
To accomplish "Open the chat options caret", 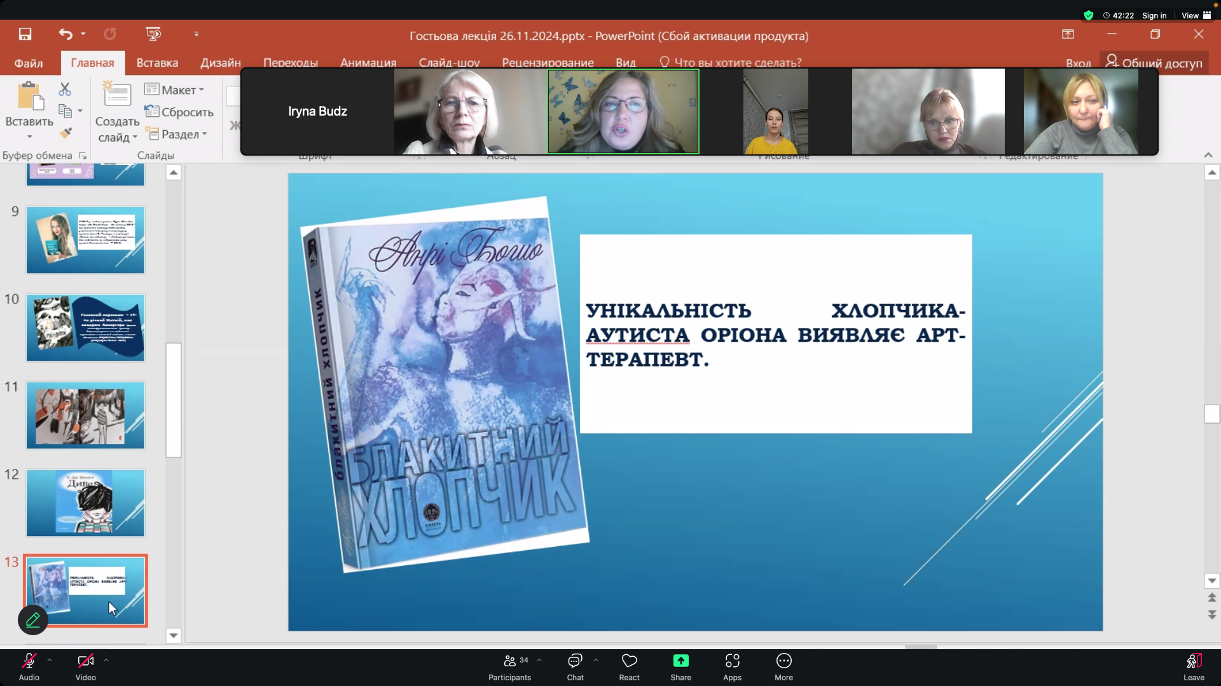I will click(596, 661).
